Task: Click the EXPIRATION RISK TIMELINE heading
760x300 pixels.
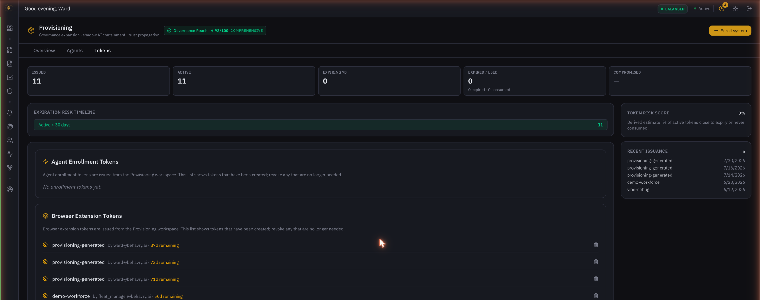Action: 64,112
